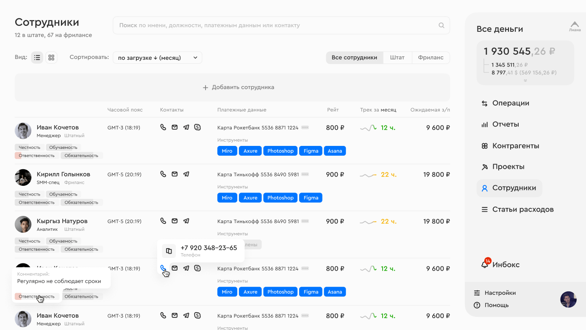
Task: Click Skype icon for first Иван Кочетов
Action: [197, 127]
